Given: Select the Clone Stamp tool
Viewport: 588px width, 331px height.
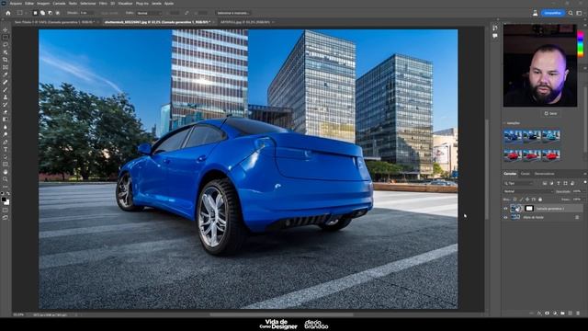Looking at the screenshot, I should pyautogui.click(x=6, y=97).
